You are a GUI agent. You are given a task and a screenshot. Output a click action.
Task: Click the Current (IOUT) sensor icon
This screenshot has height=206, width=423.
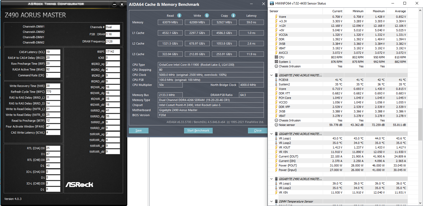point(276,156)
